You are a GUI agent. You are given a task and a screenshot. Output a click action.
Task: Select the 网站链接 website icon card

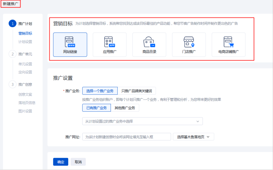click(70, 45)
